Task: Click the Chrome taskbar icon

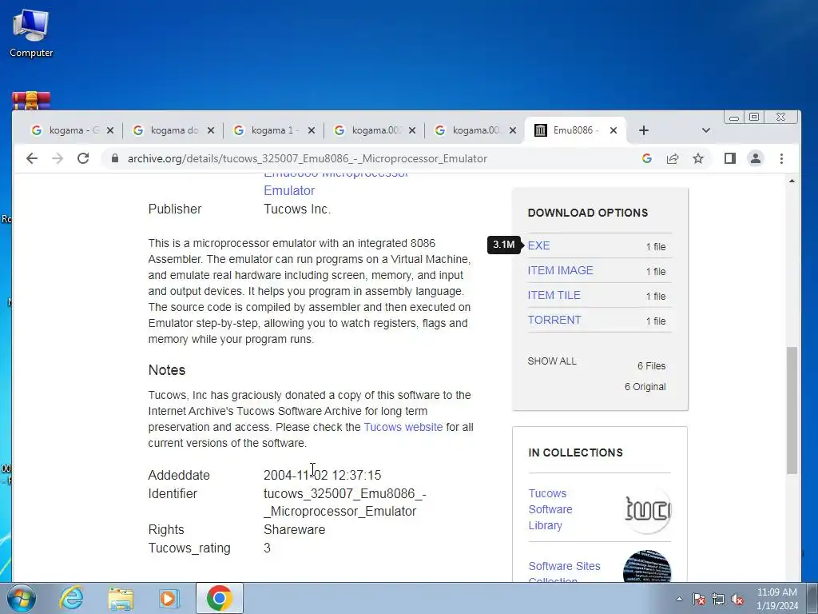Action: tap(219, 598)
